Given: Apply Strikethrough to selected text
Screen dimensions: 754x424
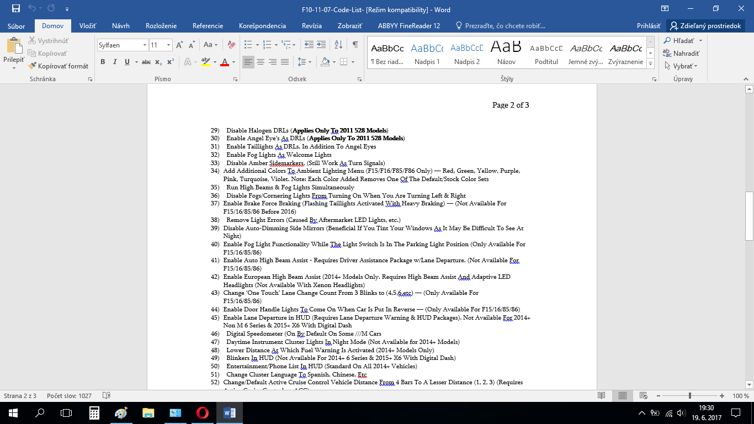Looking at the screenshot, I should tap(146, 62).
